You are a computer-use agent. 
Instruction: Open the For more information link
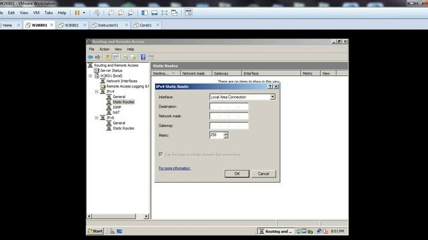pyautogui.click(x=175, y=168)
